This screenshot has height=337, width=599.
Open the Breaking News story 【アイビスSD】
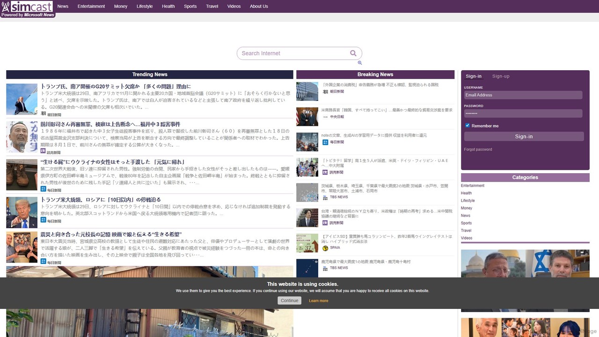coord(387,239)
